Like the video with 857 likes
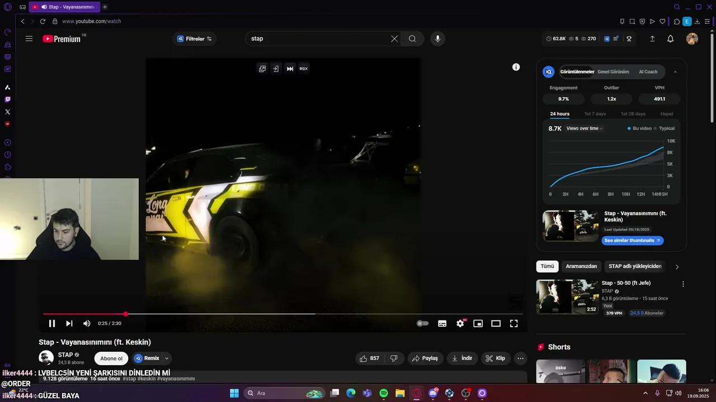Screen dimensions: 716x402 point(369,358)
